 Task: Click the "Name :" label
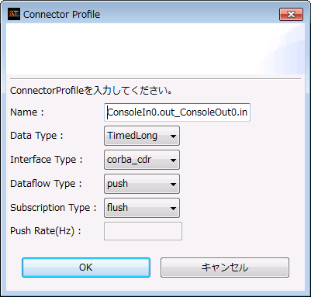tap(27, 112)
